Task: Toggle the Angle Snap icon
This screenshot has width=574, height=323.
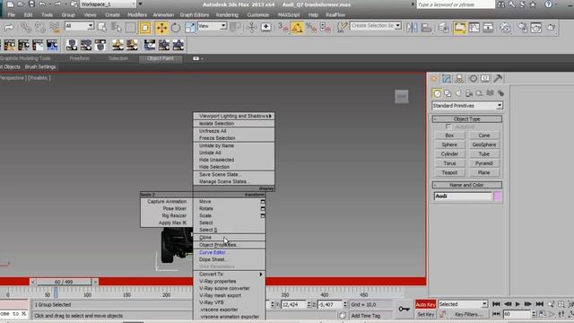Action: tap(297, 28)
